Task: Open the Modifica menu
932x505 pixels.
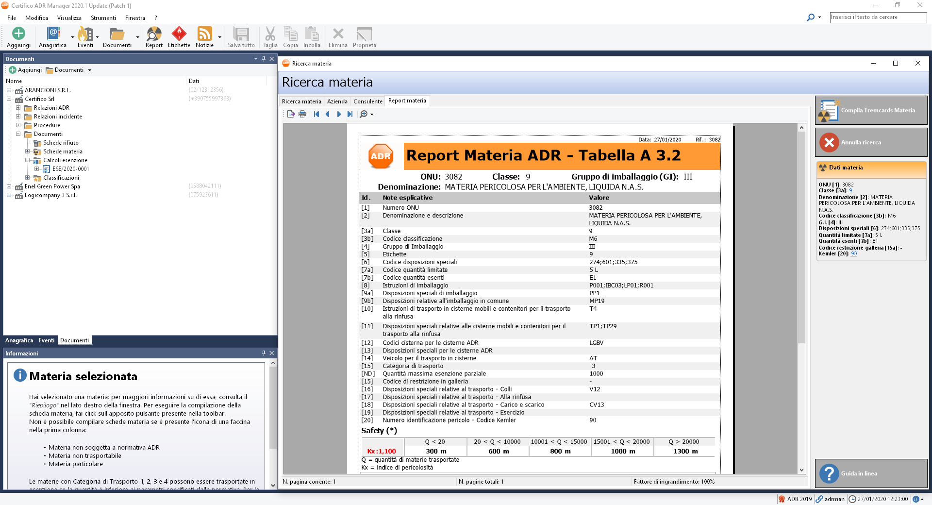Action: 36,18
